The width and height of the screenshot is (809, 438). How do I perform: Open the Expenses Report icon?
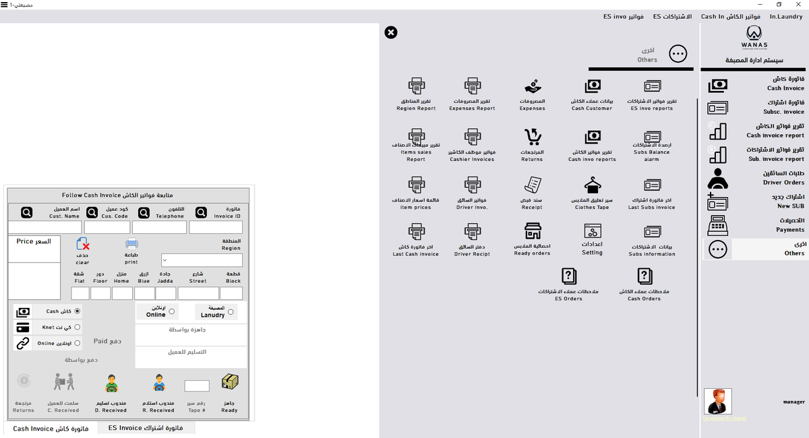click(472, 86)
